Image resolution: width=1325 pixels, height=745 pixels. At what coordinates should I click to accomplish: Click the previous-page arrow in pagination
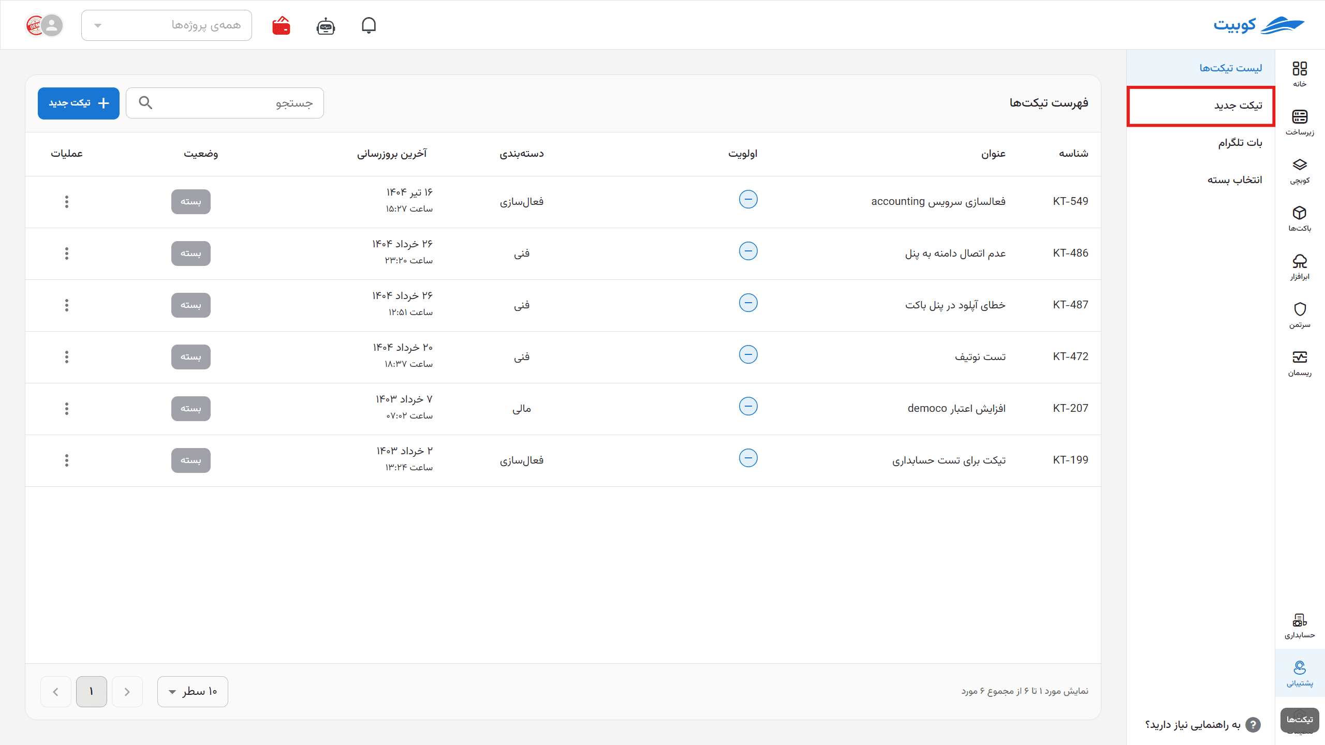(127, 691)
